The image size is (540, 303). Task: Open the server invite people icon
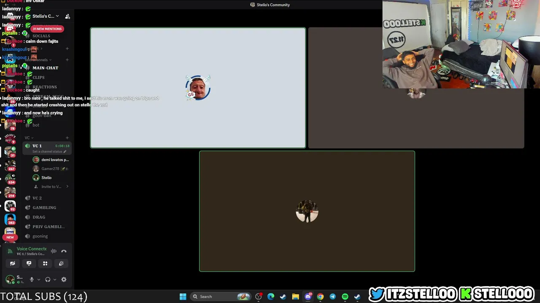click(67, 16)
